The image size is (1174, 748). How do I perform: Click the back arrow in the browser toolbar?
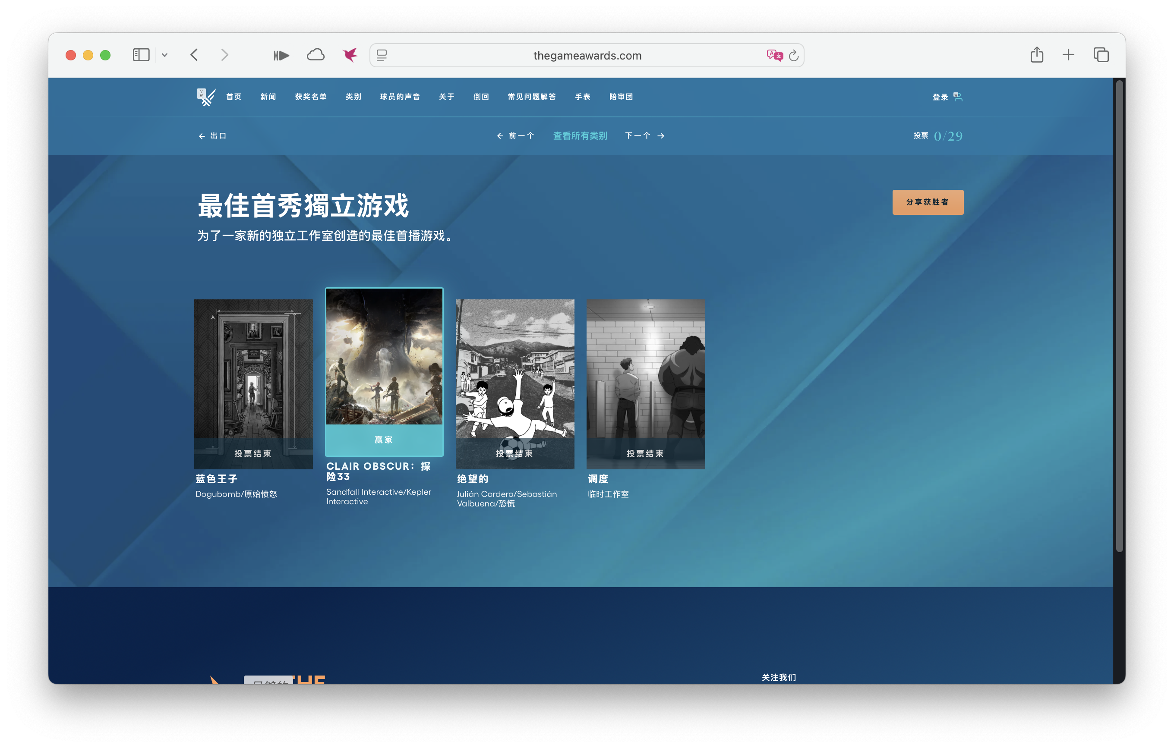195,55
